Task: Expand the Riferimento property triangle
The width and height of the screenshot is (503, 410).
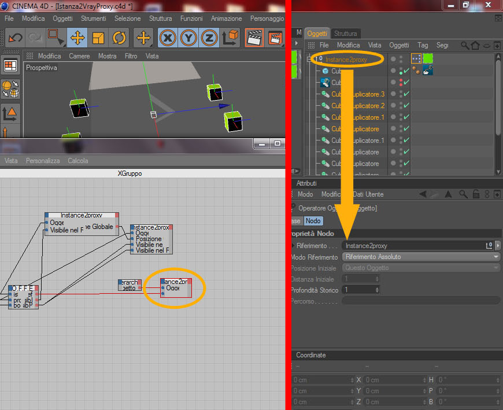Action: pos(293,245)
